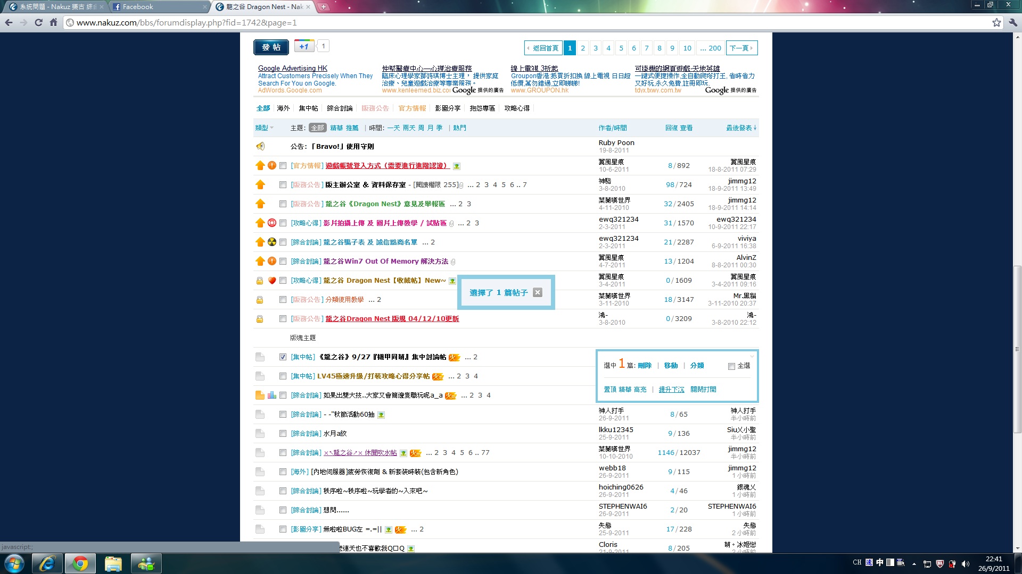Image resolution: width=1022 pixels, height=574 pixels.
Task: Click the padlock icon on 分類使用教學 row
Action: (x=260, y=300)
